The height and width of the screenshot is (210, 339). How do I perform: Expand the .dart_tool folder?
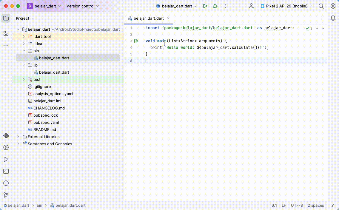(x=24, y=36)
